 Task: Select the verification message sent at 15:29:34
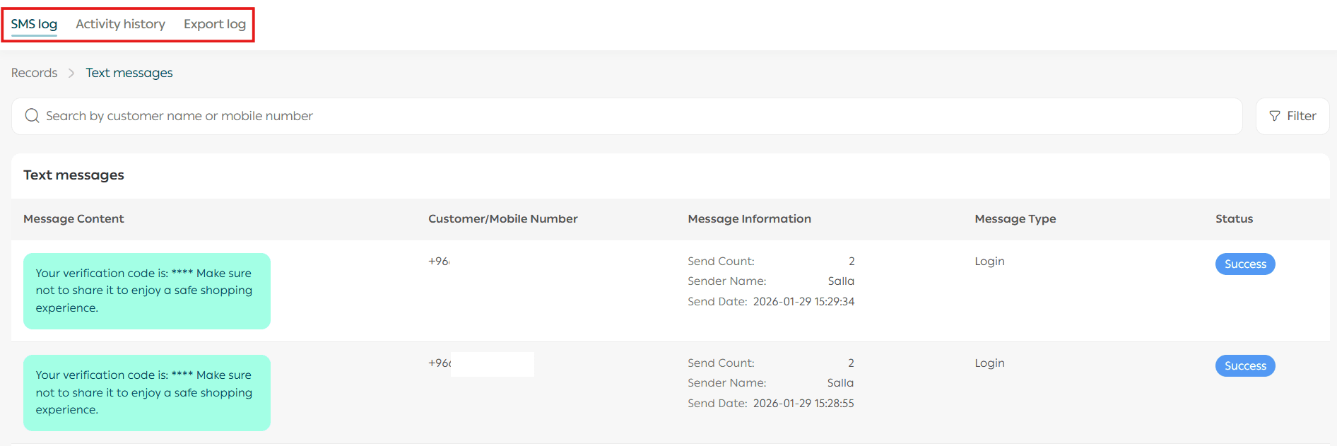(147, 291)
